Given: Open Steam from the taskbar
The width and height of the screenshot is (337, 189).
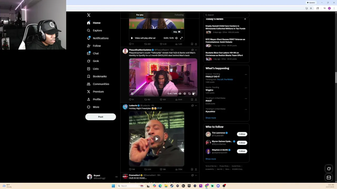Looking at the screenshot, I should tap(172, 186).
